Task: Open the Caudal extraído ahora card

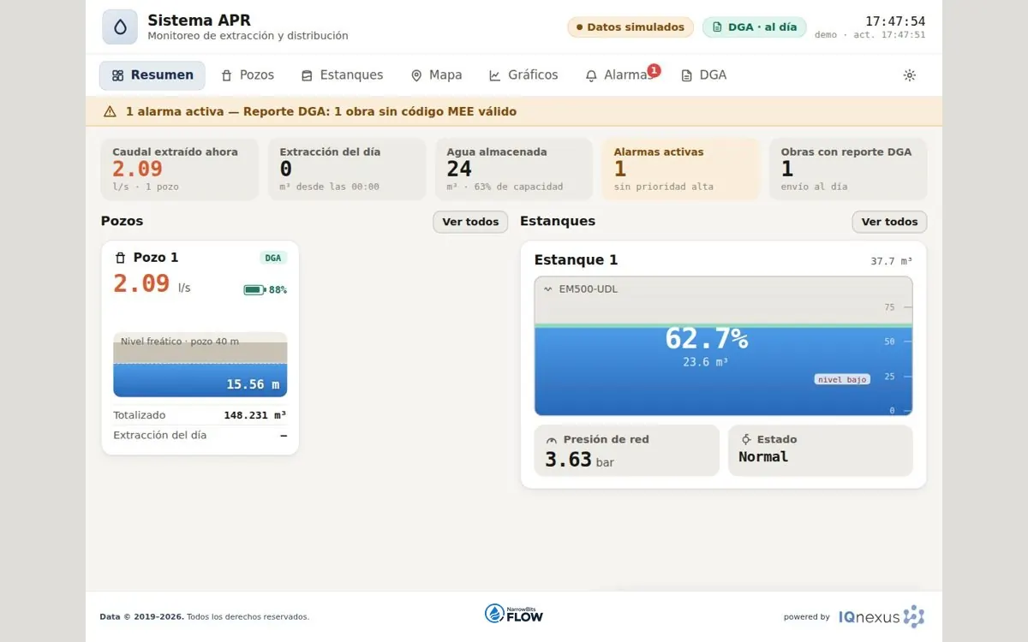Action: pyautogui.click(x=180, y=169)
